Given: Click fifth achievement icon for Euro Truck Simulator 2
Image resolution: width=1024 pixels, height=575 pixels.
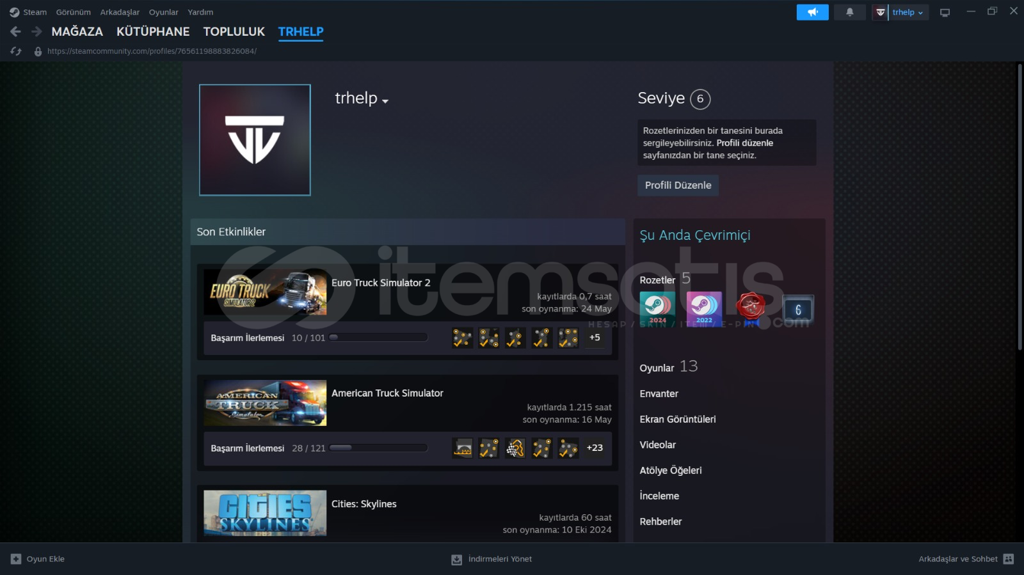Looking at the screenshot, I should click(568, 338).
